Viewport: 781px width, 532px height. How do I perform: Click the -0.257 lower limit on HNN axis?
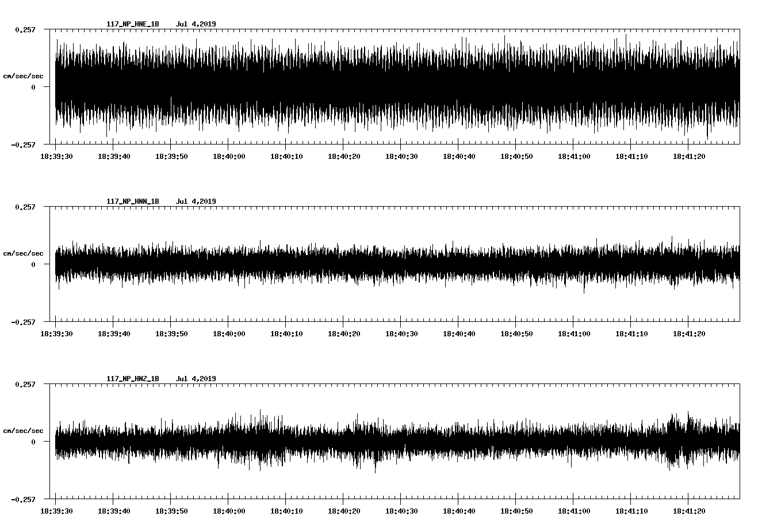(23, 322)
